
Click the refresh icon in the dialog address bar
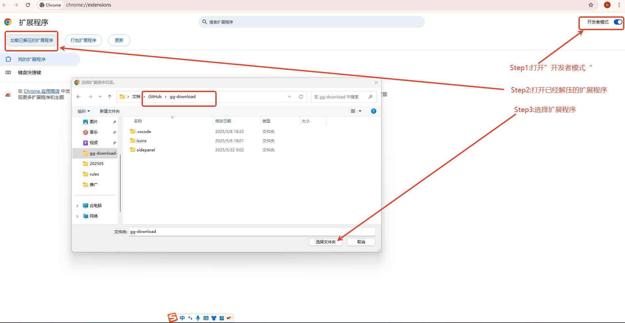(x=301, y=97)
